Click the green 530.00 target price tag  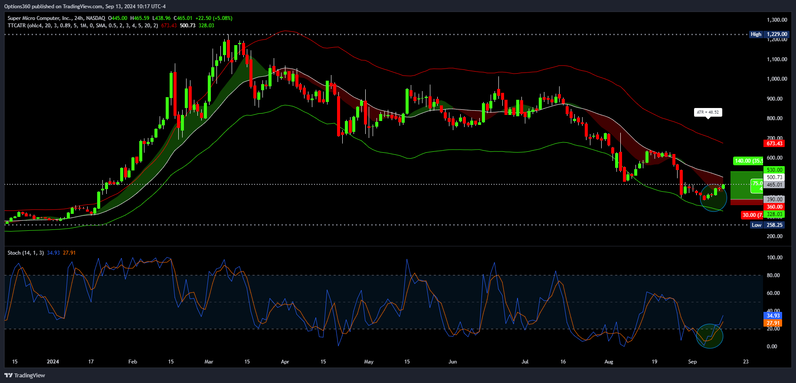[774, 170]
